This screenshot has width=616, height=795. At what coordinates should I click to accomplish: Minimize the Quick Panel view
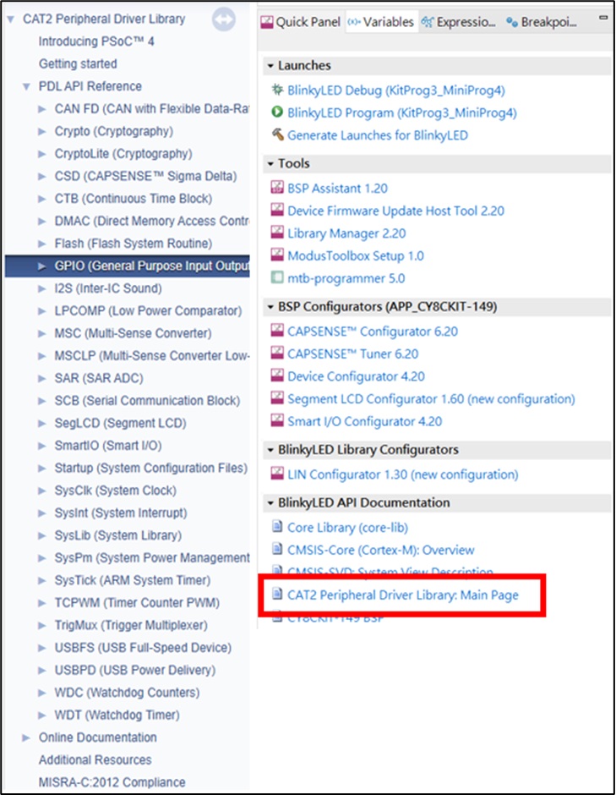602,18
